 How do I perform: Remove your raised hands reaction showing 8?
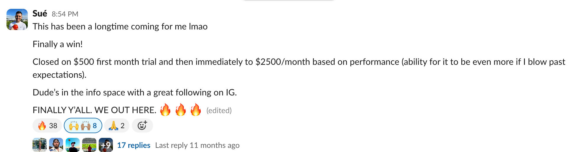point(83,125)
